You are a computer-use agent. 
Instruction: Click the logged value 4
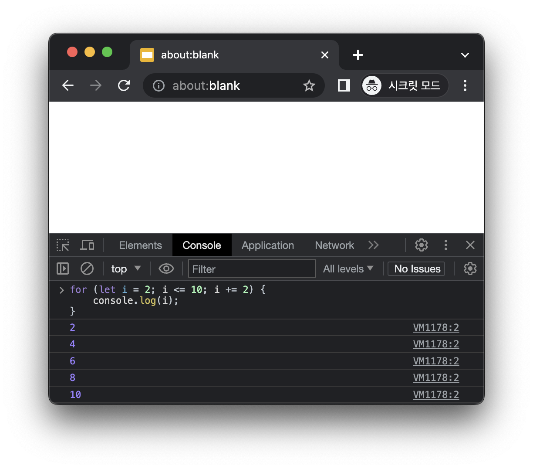pos(72,344)
